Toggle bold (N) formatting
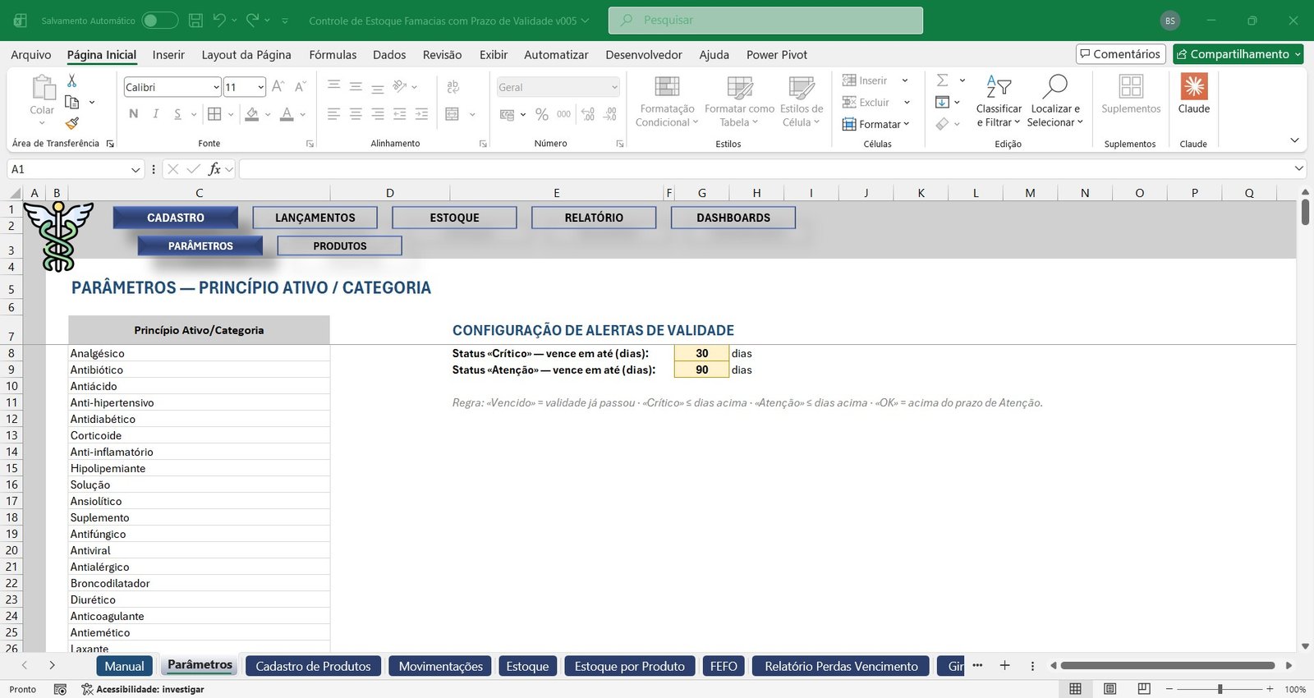Image resolution: width=1314 pixels, height=698 pixels. pyautogui.click(x=134, y=114)
